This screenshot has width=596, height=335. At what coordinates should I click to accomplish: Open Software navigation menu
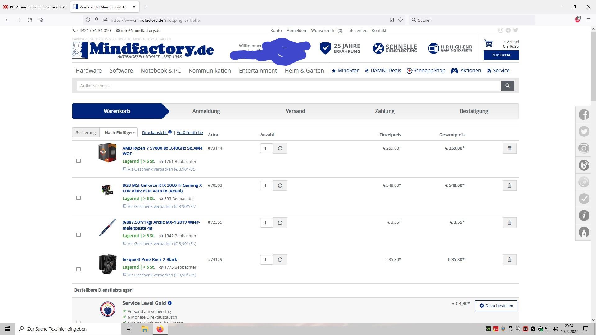click(x=121, y=70)
